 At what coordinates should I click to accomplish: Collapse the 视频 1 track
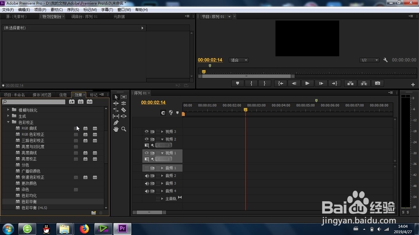tap(162, 153)
